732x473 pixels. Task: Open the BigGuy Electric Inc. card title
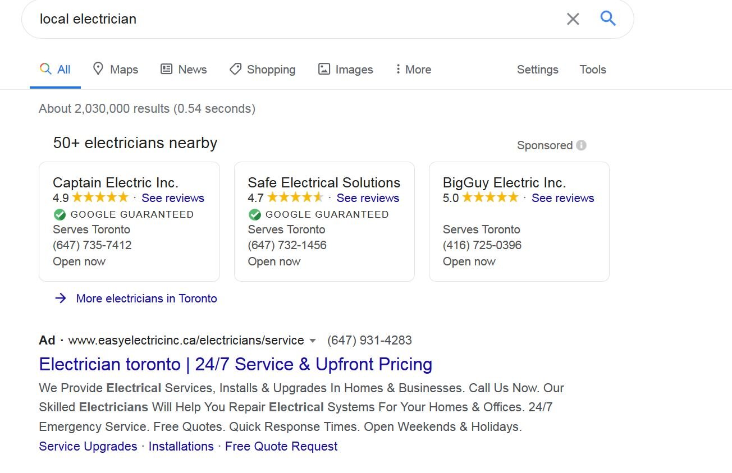[504, 183]
